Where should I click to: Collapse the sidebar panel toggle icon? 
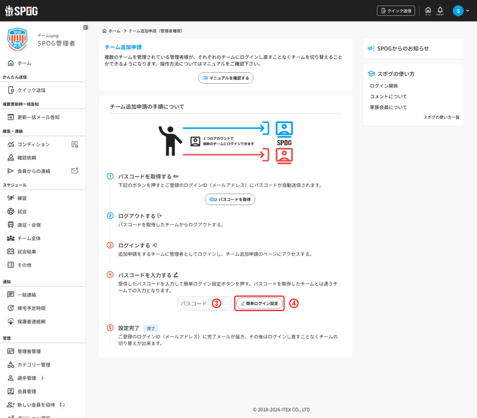[86, 27]
